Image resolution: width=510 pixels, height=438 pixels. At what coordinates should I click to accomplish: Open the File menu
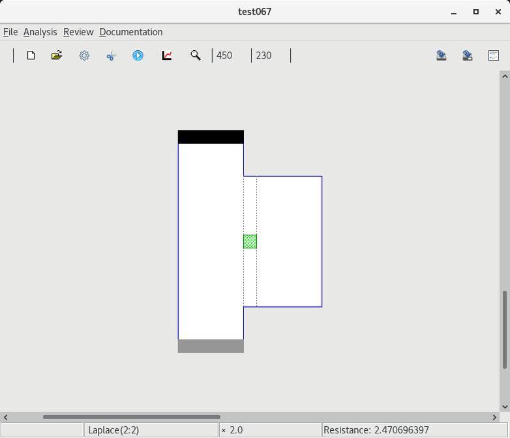(x=10, y=32)
